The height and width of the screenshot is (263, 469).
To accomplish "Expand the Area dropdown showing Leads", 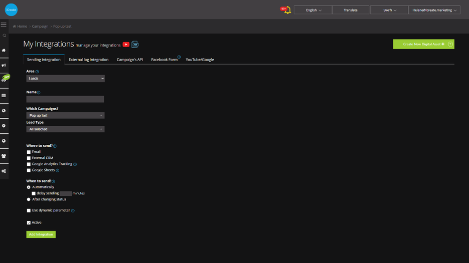I will [x=66, y=78].
